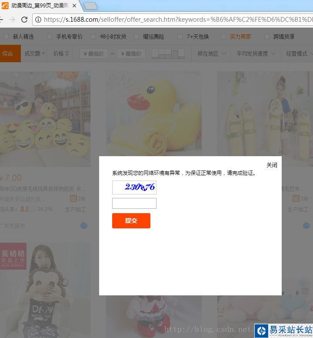Open the 鸡年QQ表情毛绒玩具 product title link
Image resolution: width=313 pixels, height=338 pixels.
(43, 189)
